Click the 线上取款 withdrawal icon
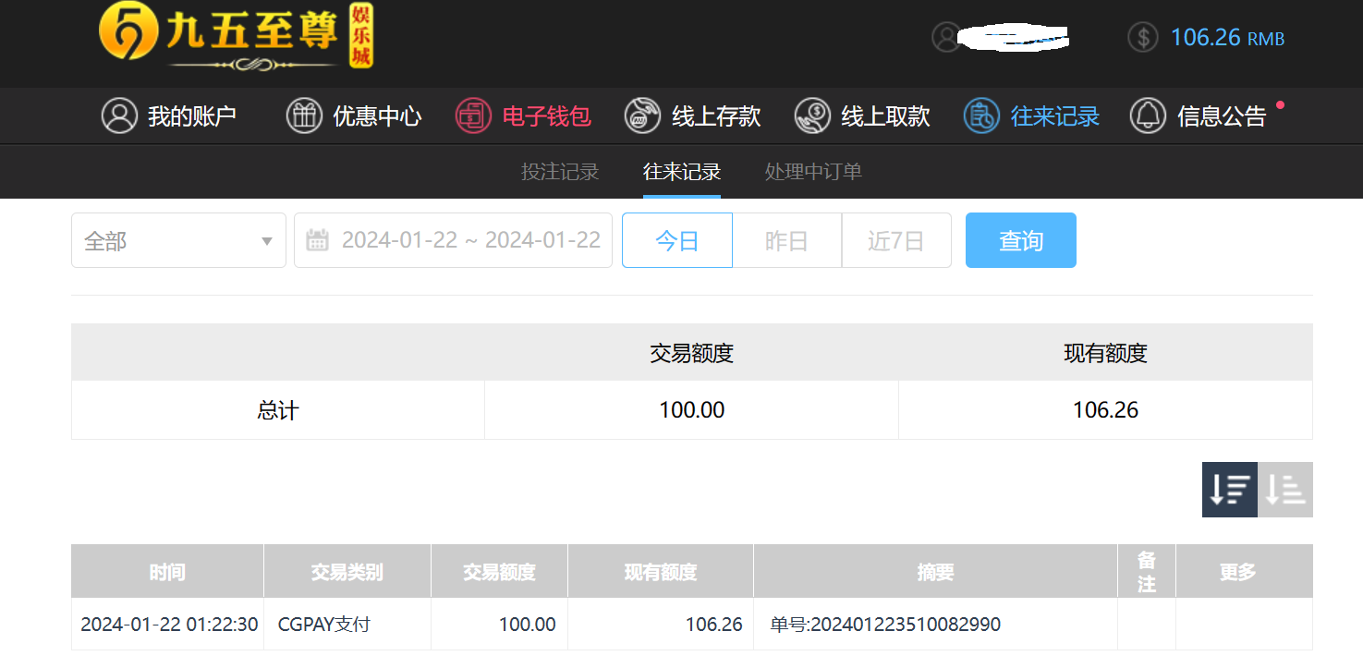The width and height of the screenshot is (1363, 668). click(x=812, y=116)
